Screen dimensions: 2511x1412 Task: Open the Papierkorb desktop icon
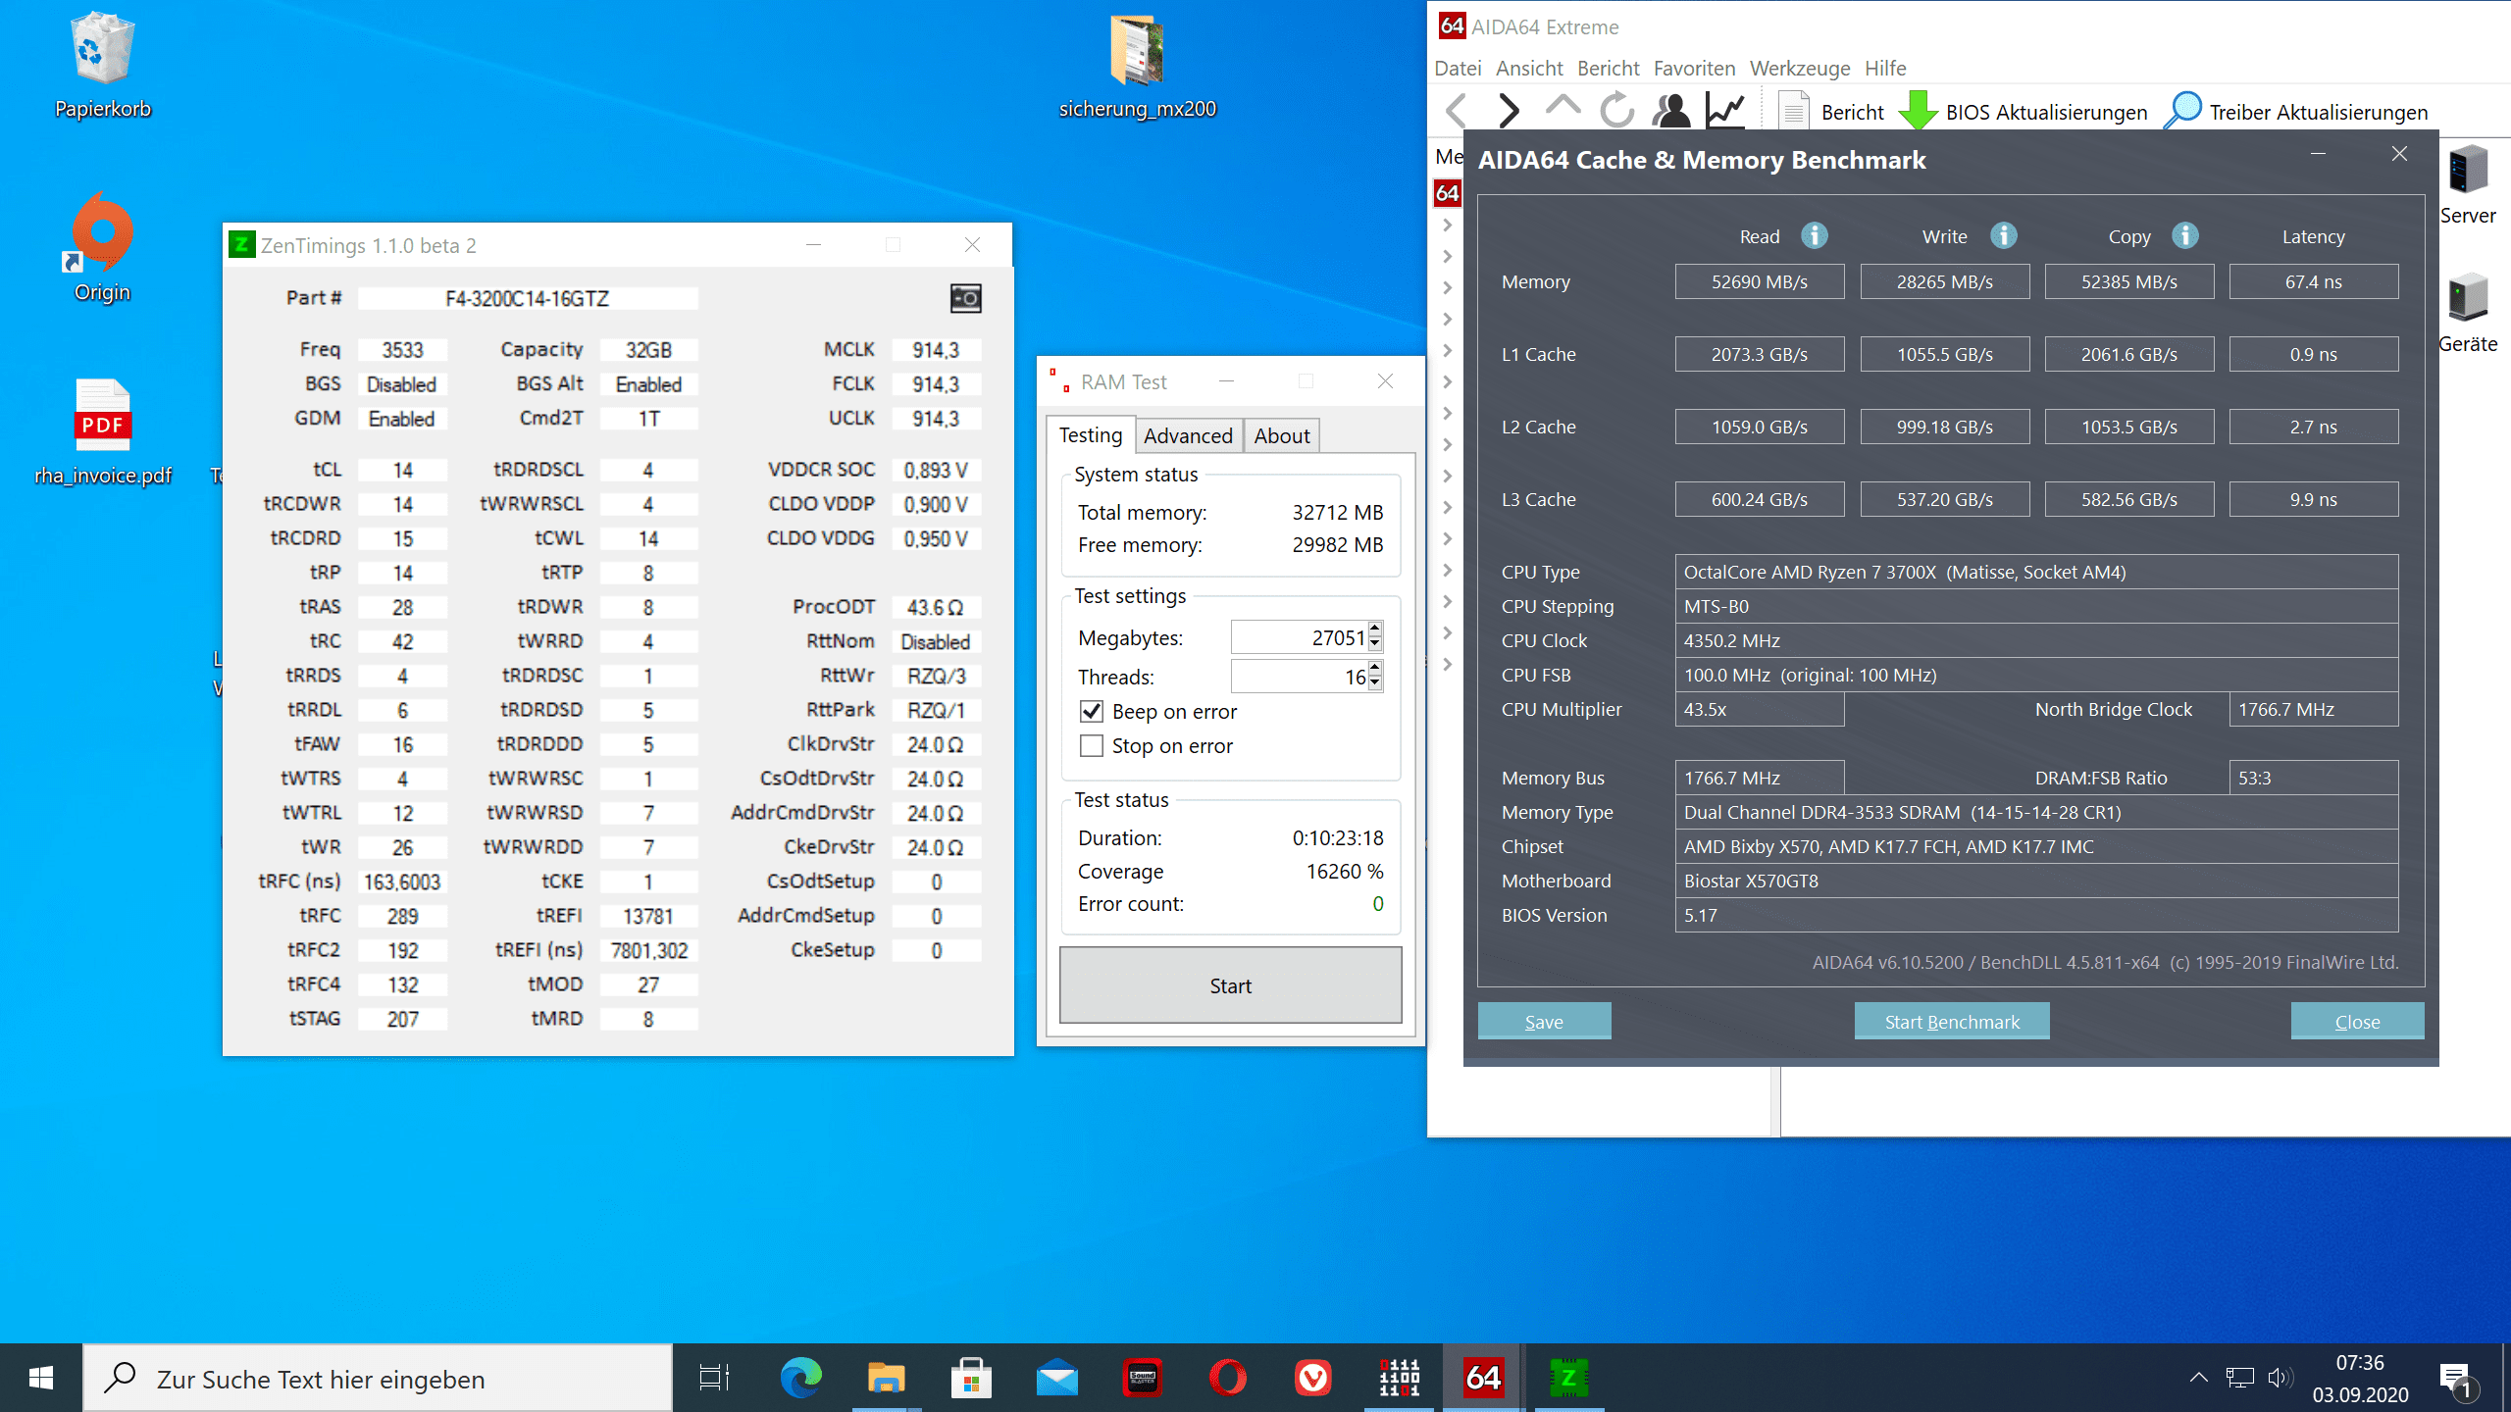(102, 65)
